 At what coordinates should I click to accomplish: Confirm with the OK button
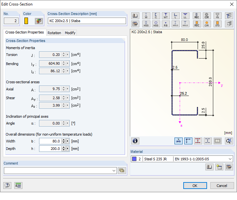tap(195, 186)
